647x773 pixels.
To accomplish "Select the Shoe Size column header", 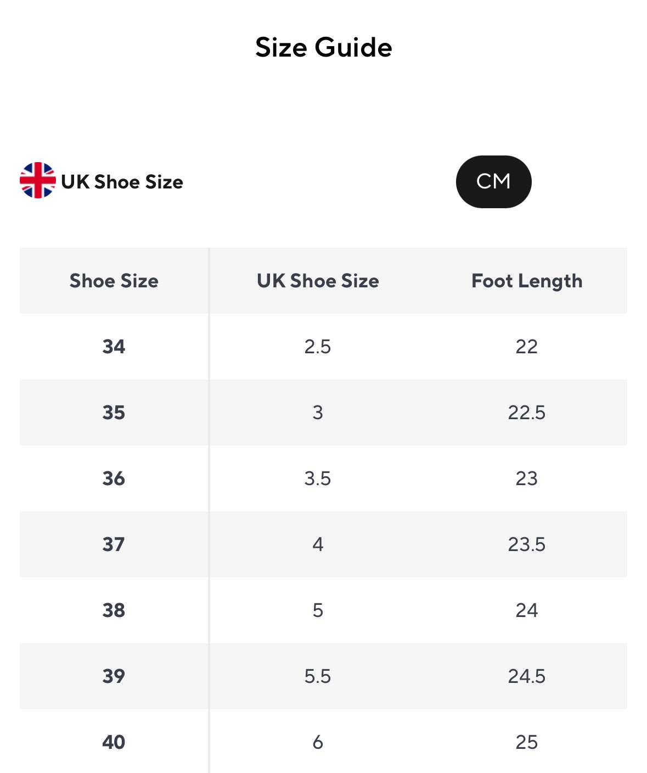I will (x=114, y=281).
